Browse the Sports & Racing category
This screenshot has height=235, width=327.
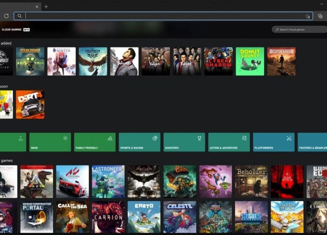pos(140,142)
